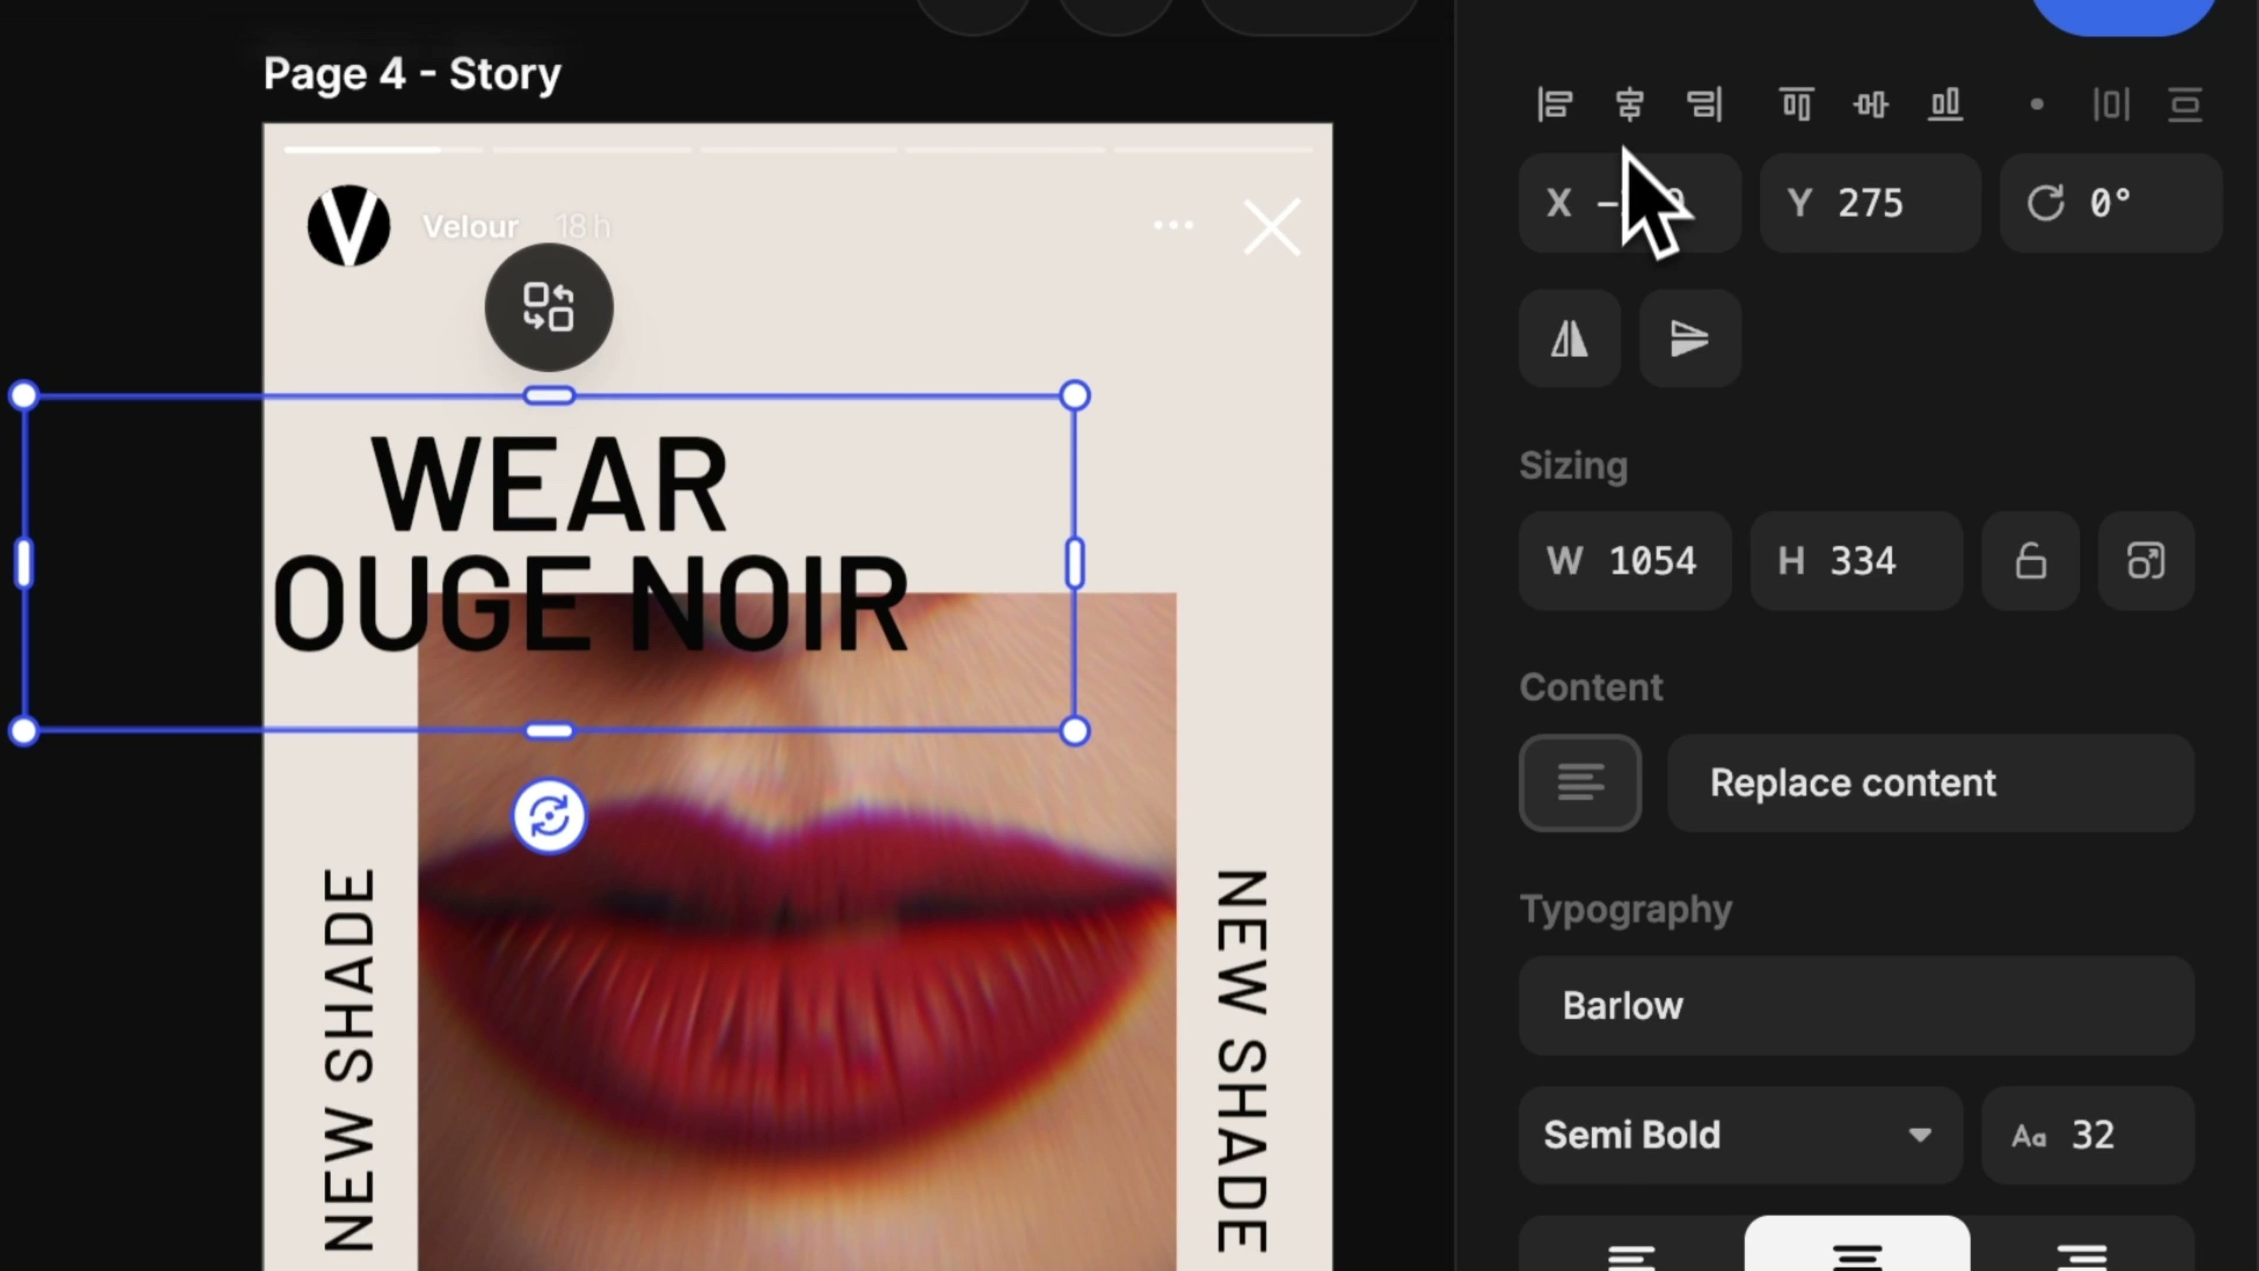Click the top-right selection corner handle
This screenshot has height=1271, width=2259.
1075,395
